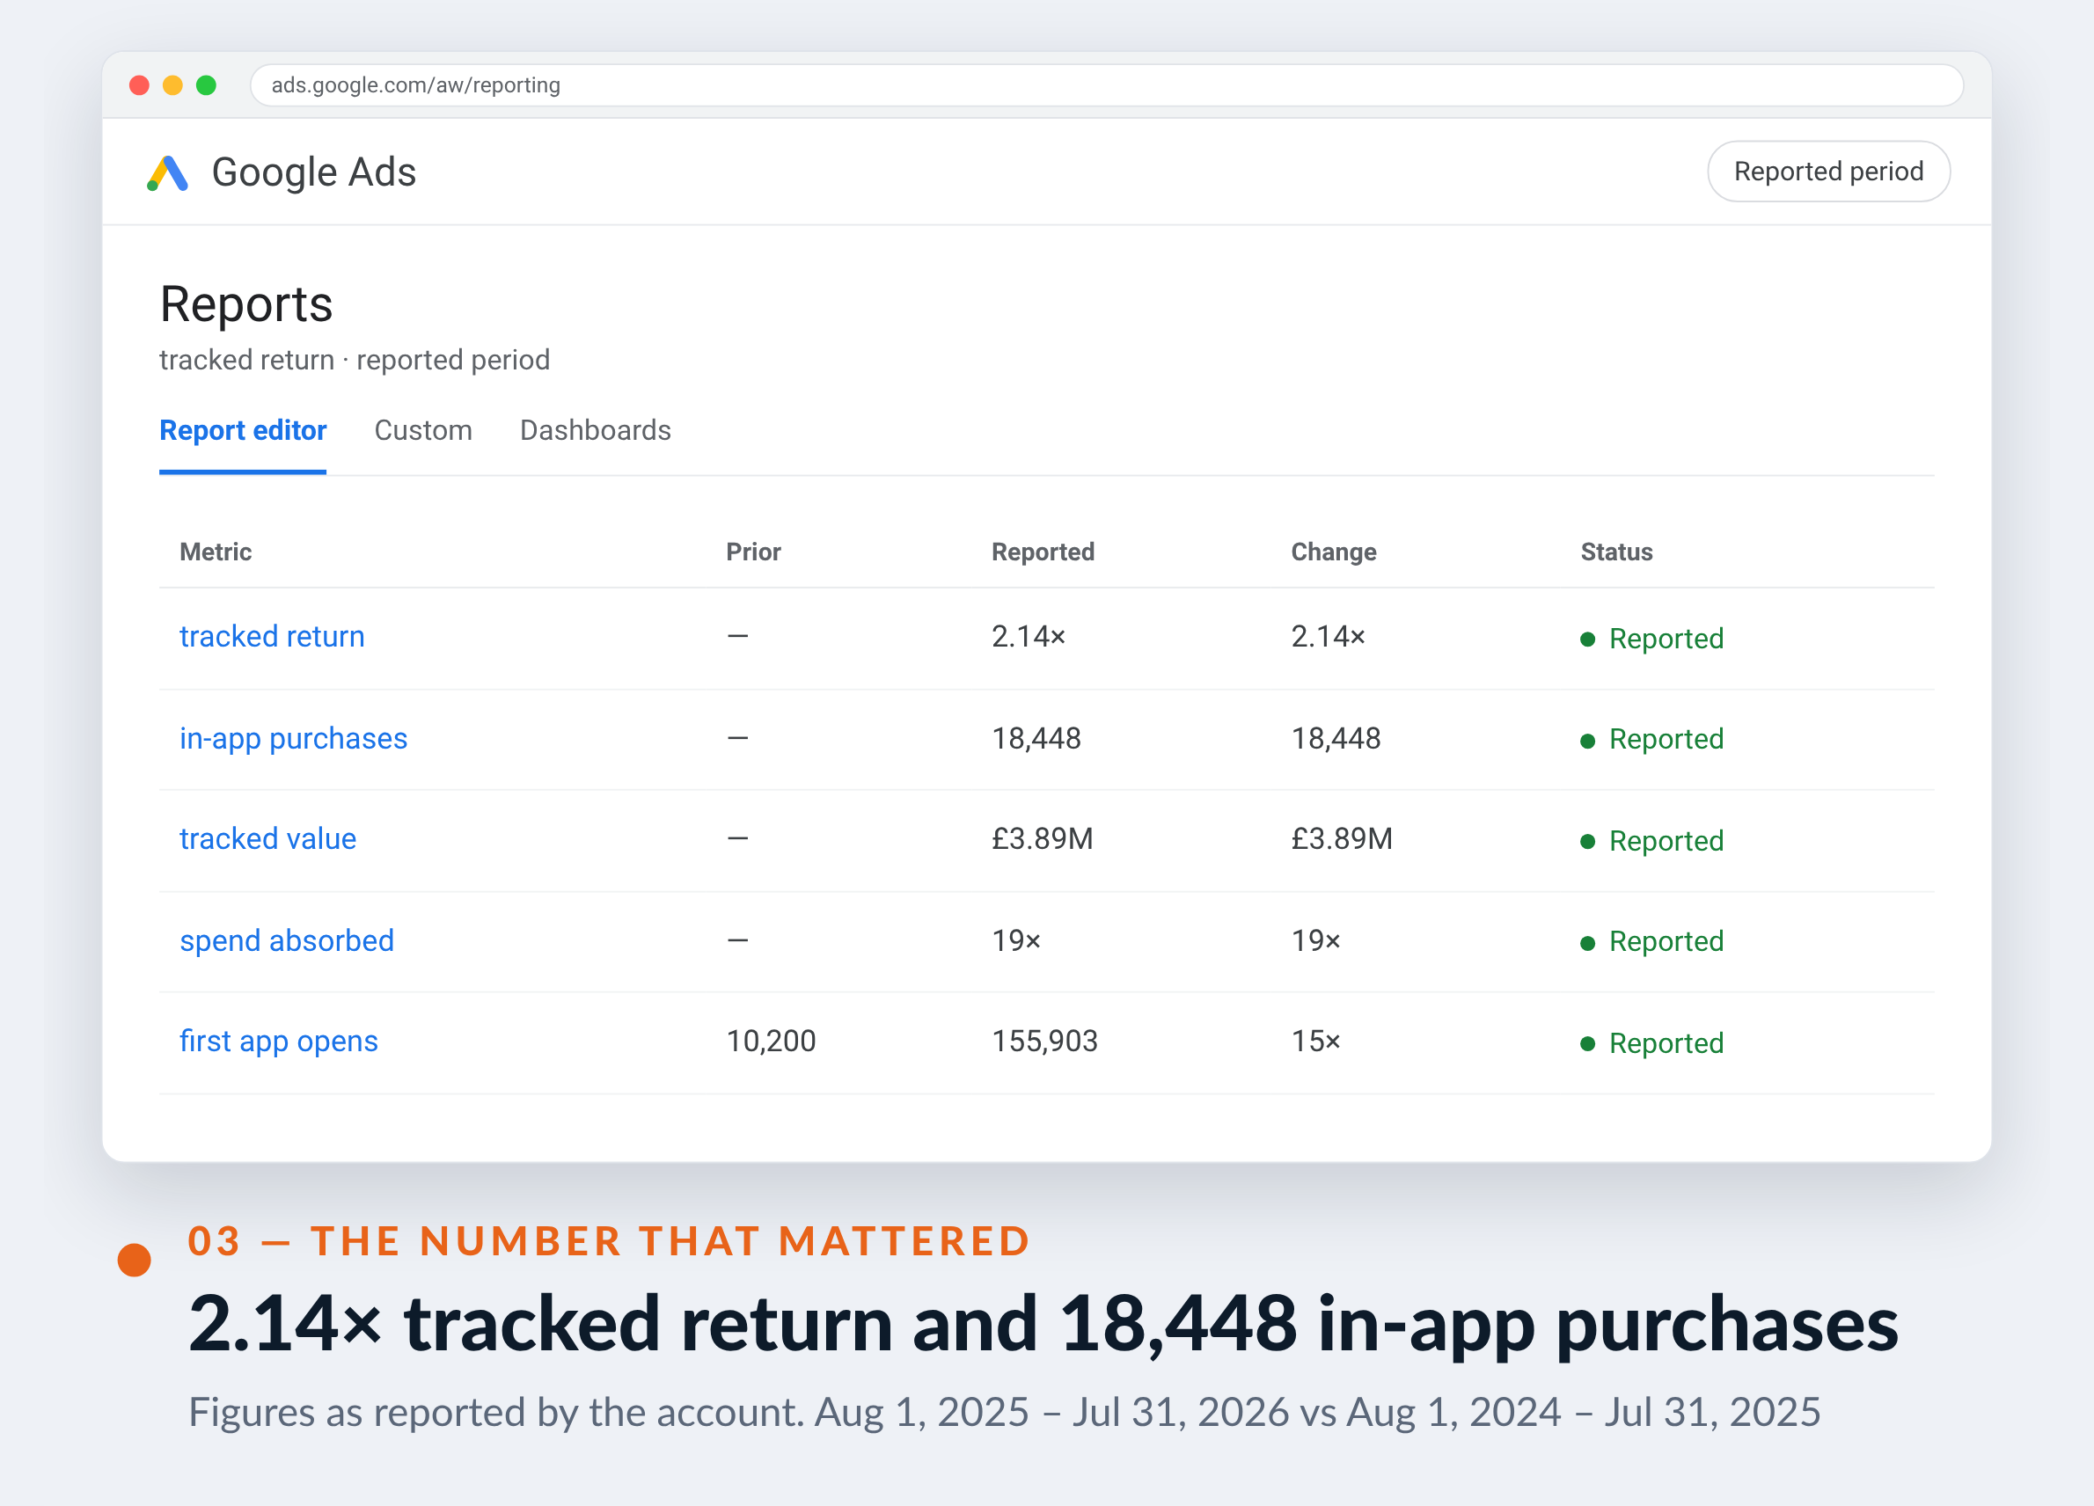
Task: Open the tracked value metric link
Action: pyautogui.click(x=267, y=838)
